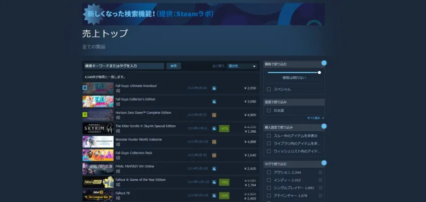Viewport: 426px width, 202px height.
Task: Click review thumbs icon for Skyrim Special Edition
Action: point(214,128)
